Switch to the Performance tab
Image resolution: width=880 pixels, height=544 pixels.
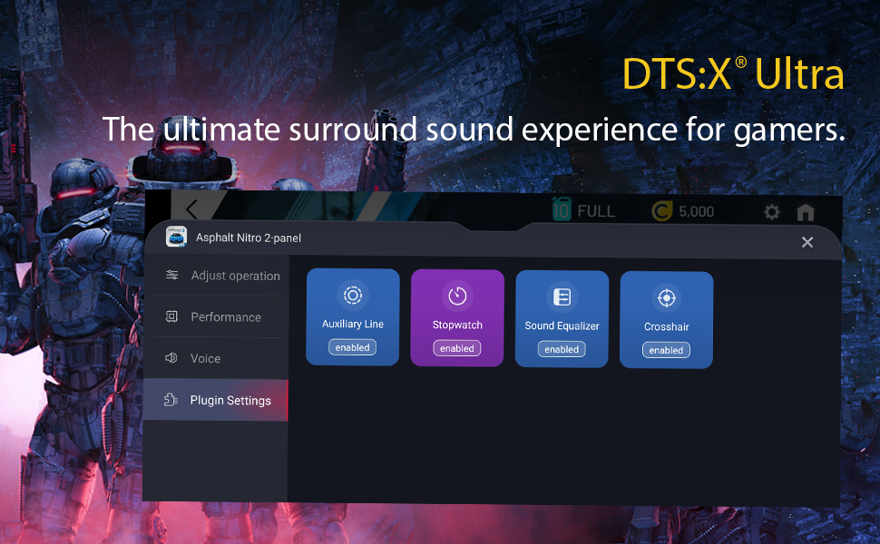[x=216, y=316]
